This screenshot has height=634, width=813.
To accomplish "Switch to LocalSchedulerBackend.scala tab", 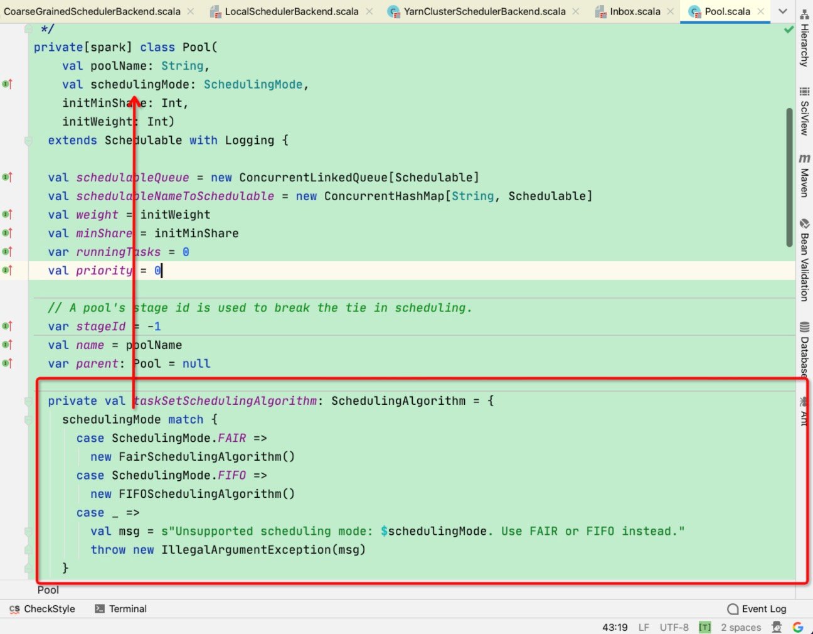I will (x=292, y=11).
